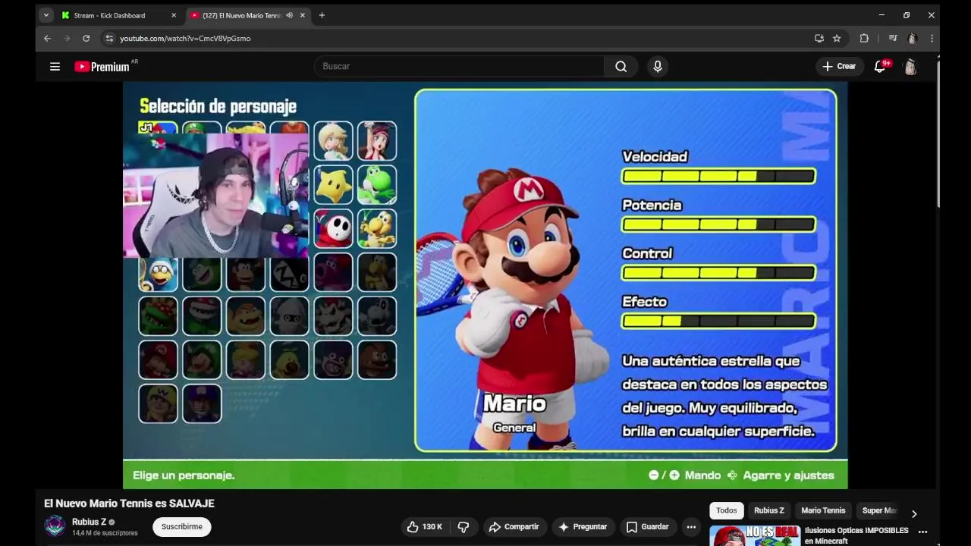Screen dimensions: 971x546
Task: Click the Efecto stat bar
Action: point(718,321)
